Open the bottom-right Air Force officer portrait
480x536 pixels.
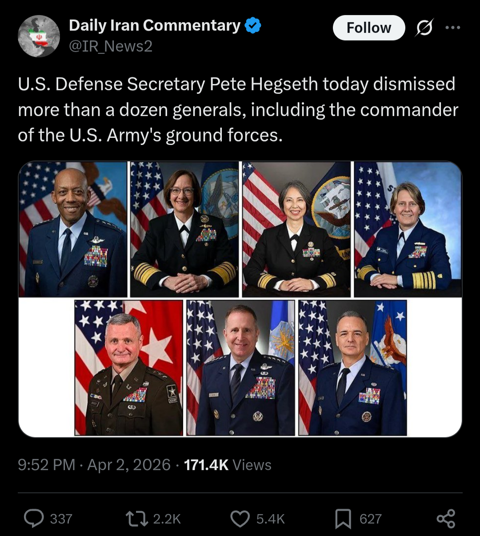352,368
